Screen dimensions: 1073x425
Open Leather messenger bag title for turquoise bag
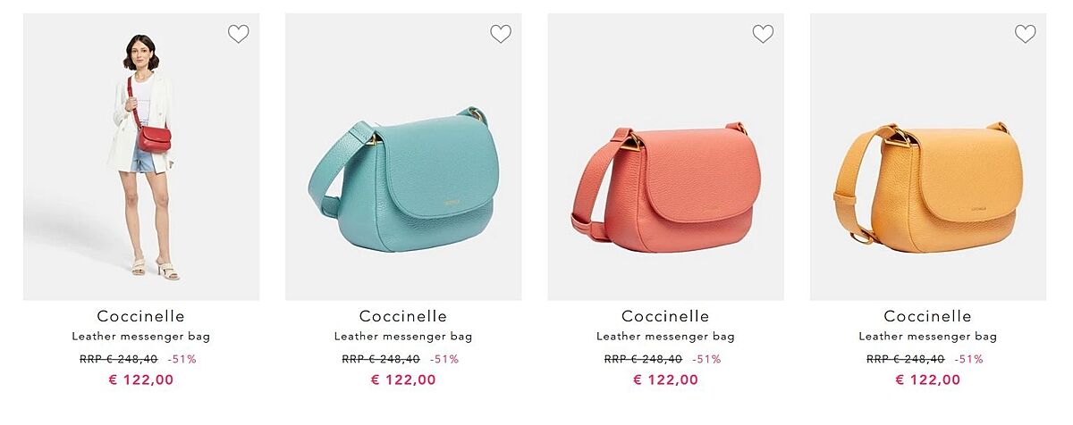(x=403, y=337)
